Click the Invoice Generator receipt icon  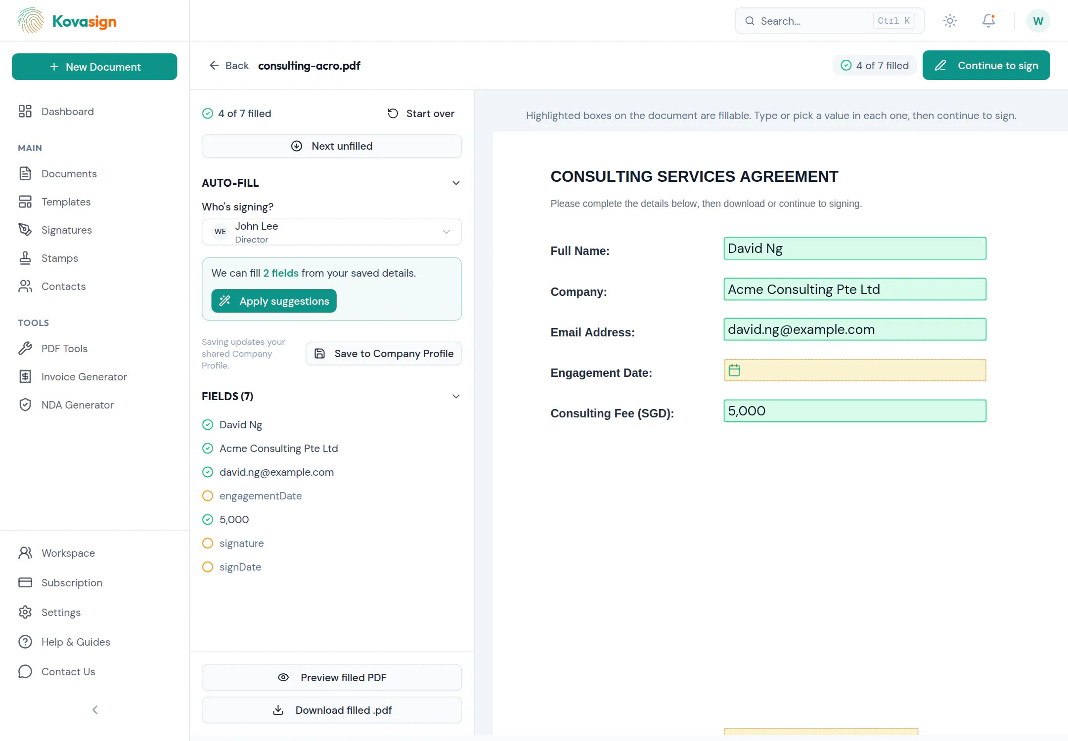(x=25, y=376)
